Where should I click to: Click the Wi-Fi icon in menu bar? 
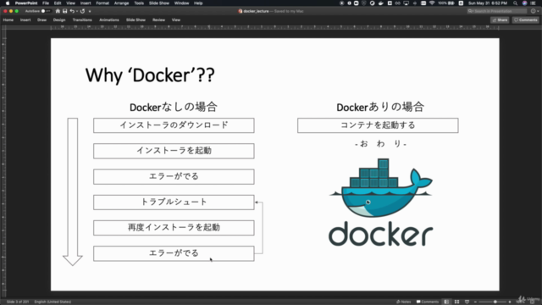[432, 3]
